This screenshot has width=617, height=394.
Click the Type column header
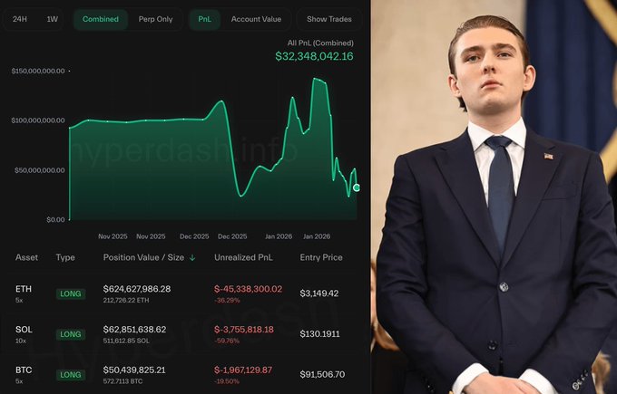(x=65, y=257)
